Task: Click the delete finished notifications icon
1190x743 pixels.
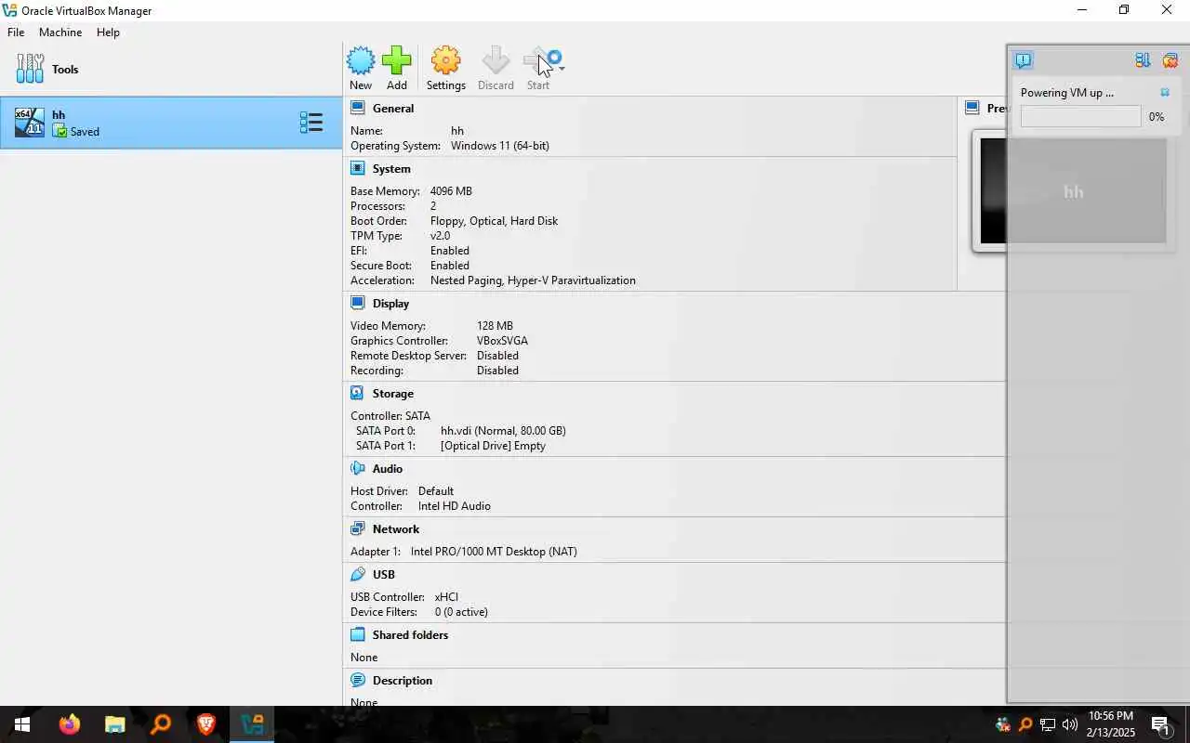Action: (1170, 60)
